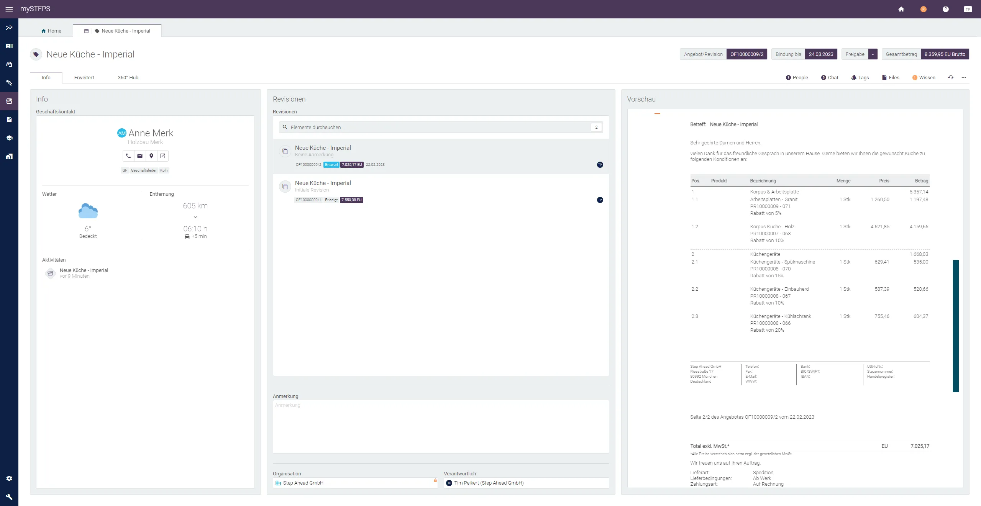Open the analytics chart sidebar icon

click(9, 28)
